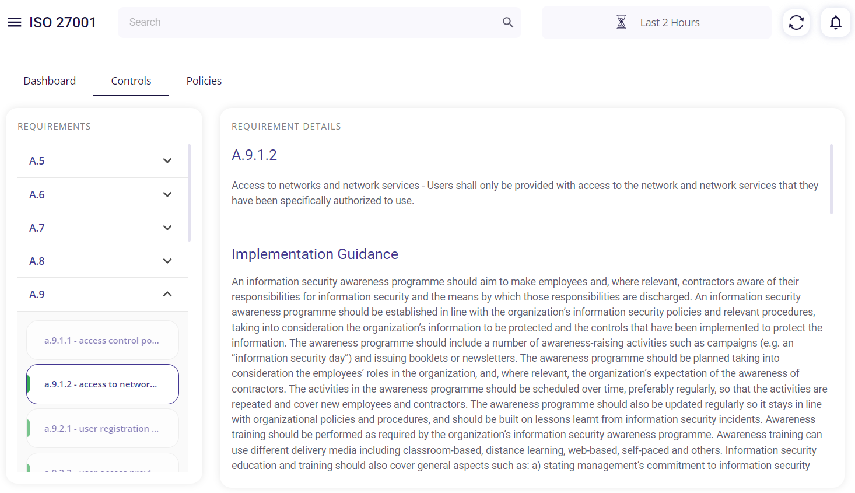Expand the A.5 requirement section
The image size is (855, 493).
coord(103,161)
